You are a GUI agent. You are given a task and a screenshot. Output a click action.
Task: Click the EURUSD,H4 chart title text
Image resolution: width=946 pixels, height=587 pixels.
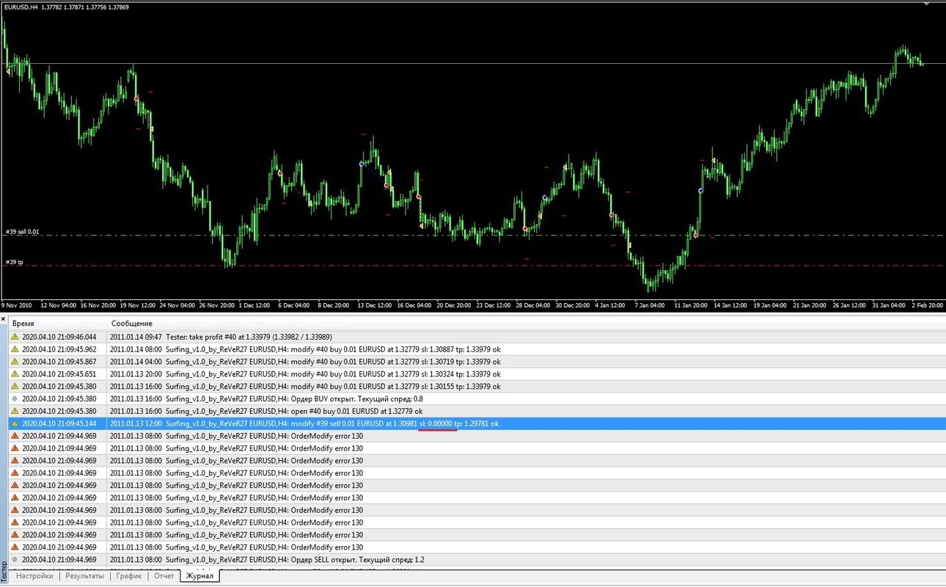(x=21, y=7)
